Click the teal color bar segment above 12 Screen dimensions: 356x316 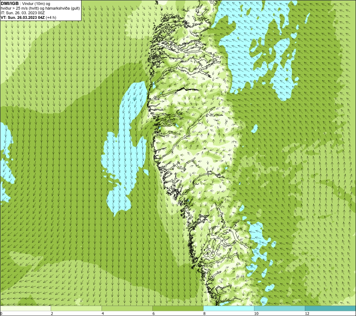point(330,308)
